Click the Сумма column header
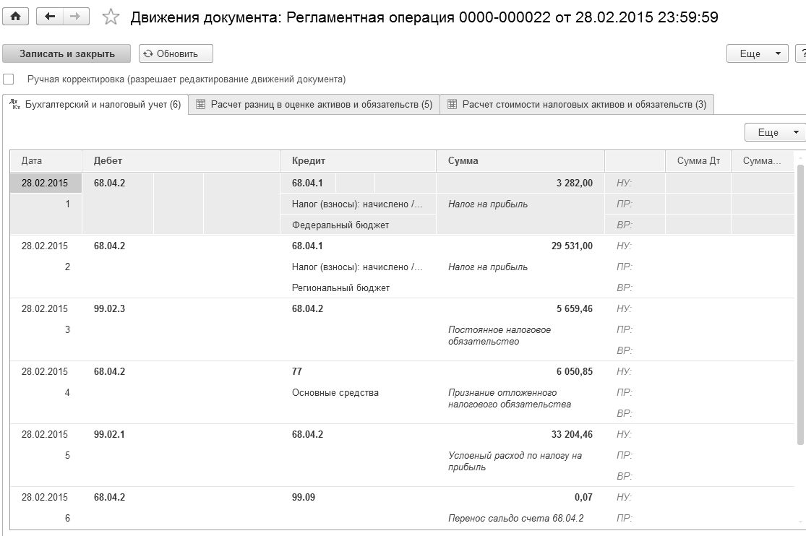Image resolution: width=806 pixels, height=536 pixels. (x=520, y=161)
